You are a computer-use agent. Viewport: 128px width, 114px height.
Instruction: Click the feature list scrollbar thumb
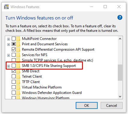120,73
